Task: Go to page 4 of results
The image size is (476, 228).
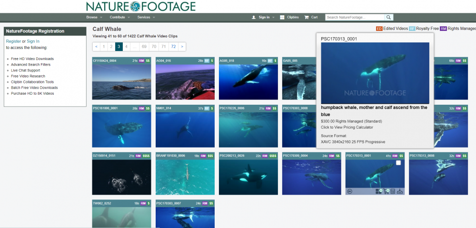Action: 126,47
